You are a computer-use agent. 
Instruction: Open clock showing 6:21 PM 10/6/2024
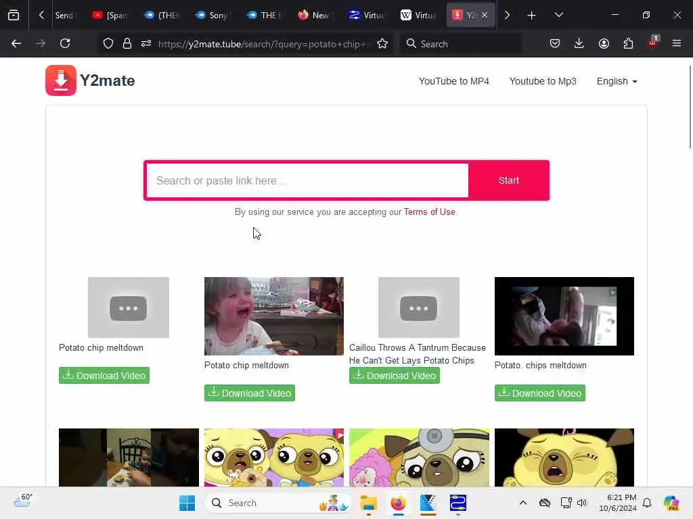point(617,503)
